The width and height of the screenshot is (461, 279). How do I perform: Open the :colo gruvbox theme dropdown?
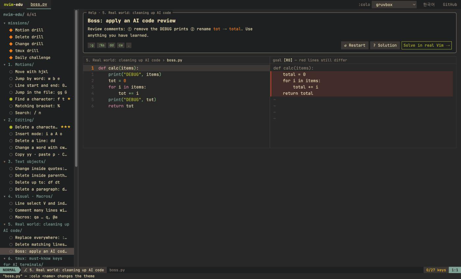tap(394, 5)
